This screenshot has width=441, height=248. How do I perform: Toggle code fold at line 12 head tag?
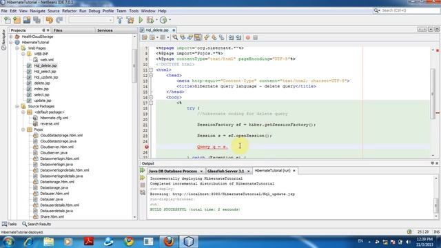tap(151, 75)
